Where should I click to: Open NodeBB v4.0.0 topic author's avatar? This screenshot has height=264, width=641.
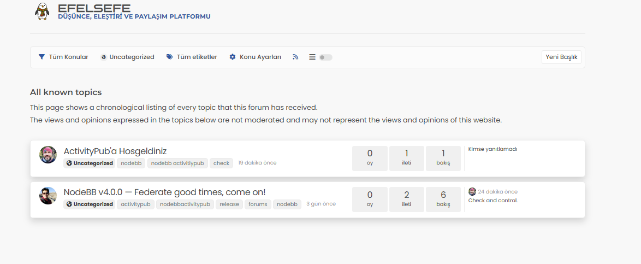tap(48, 196)
